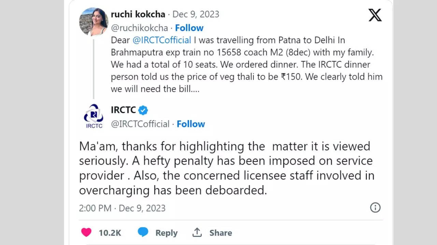This screenshot has height=245, width=437.
Task: Click the Share label
Action: point(221,233)
